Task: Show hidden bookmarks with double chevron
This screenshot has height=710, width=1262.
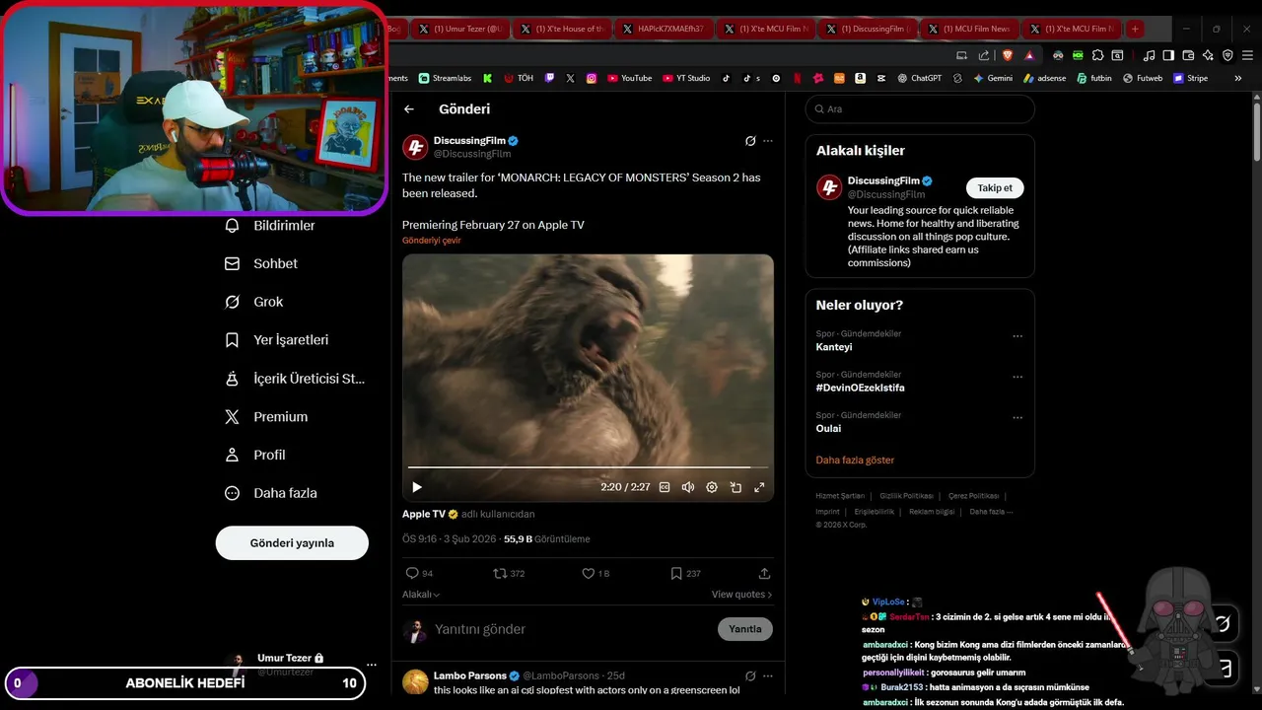Action: [1238, 78]
